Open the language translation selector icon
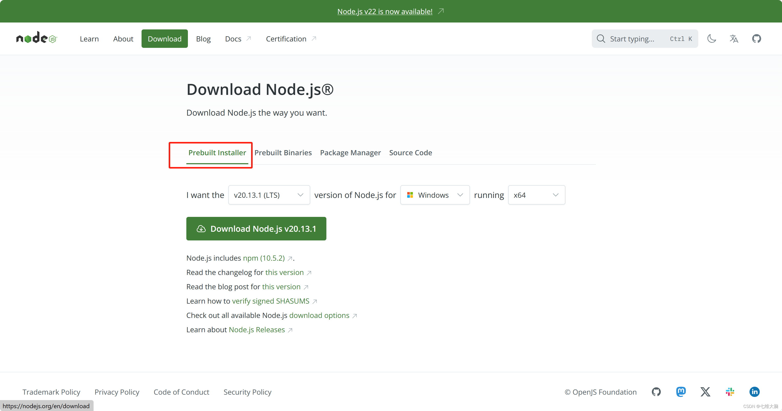Viewport: 782px width, 411px height. point(734,39)
